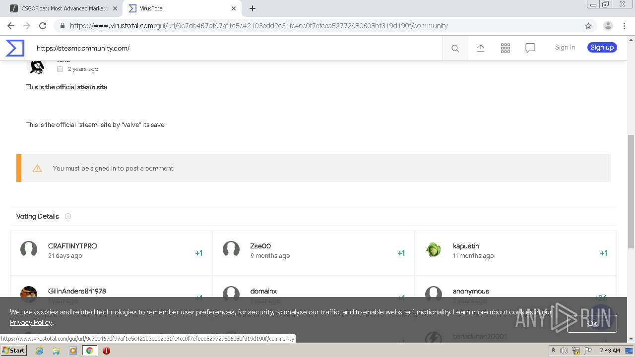Open Internet Explorer from taskbar
The width and height of the screenshot is (635, 357).
pos(40,351)
